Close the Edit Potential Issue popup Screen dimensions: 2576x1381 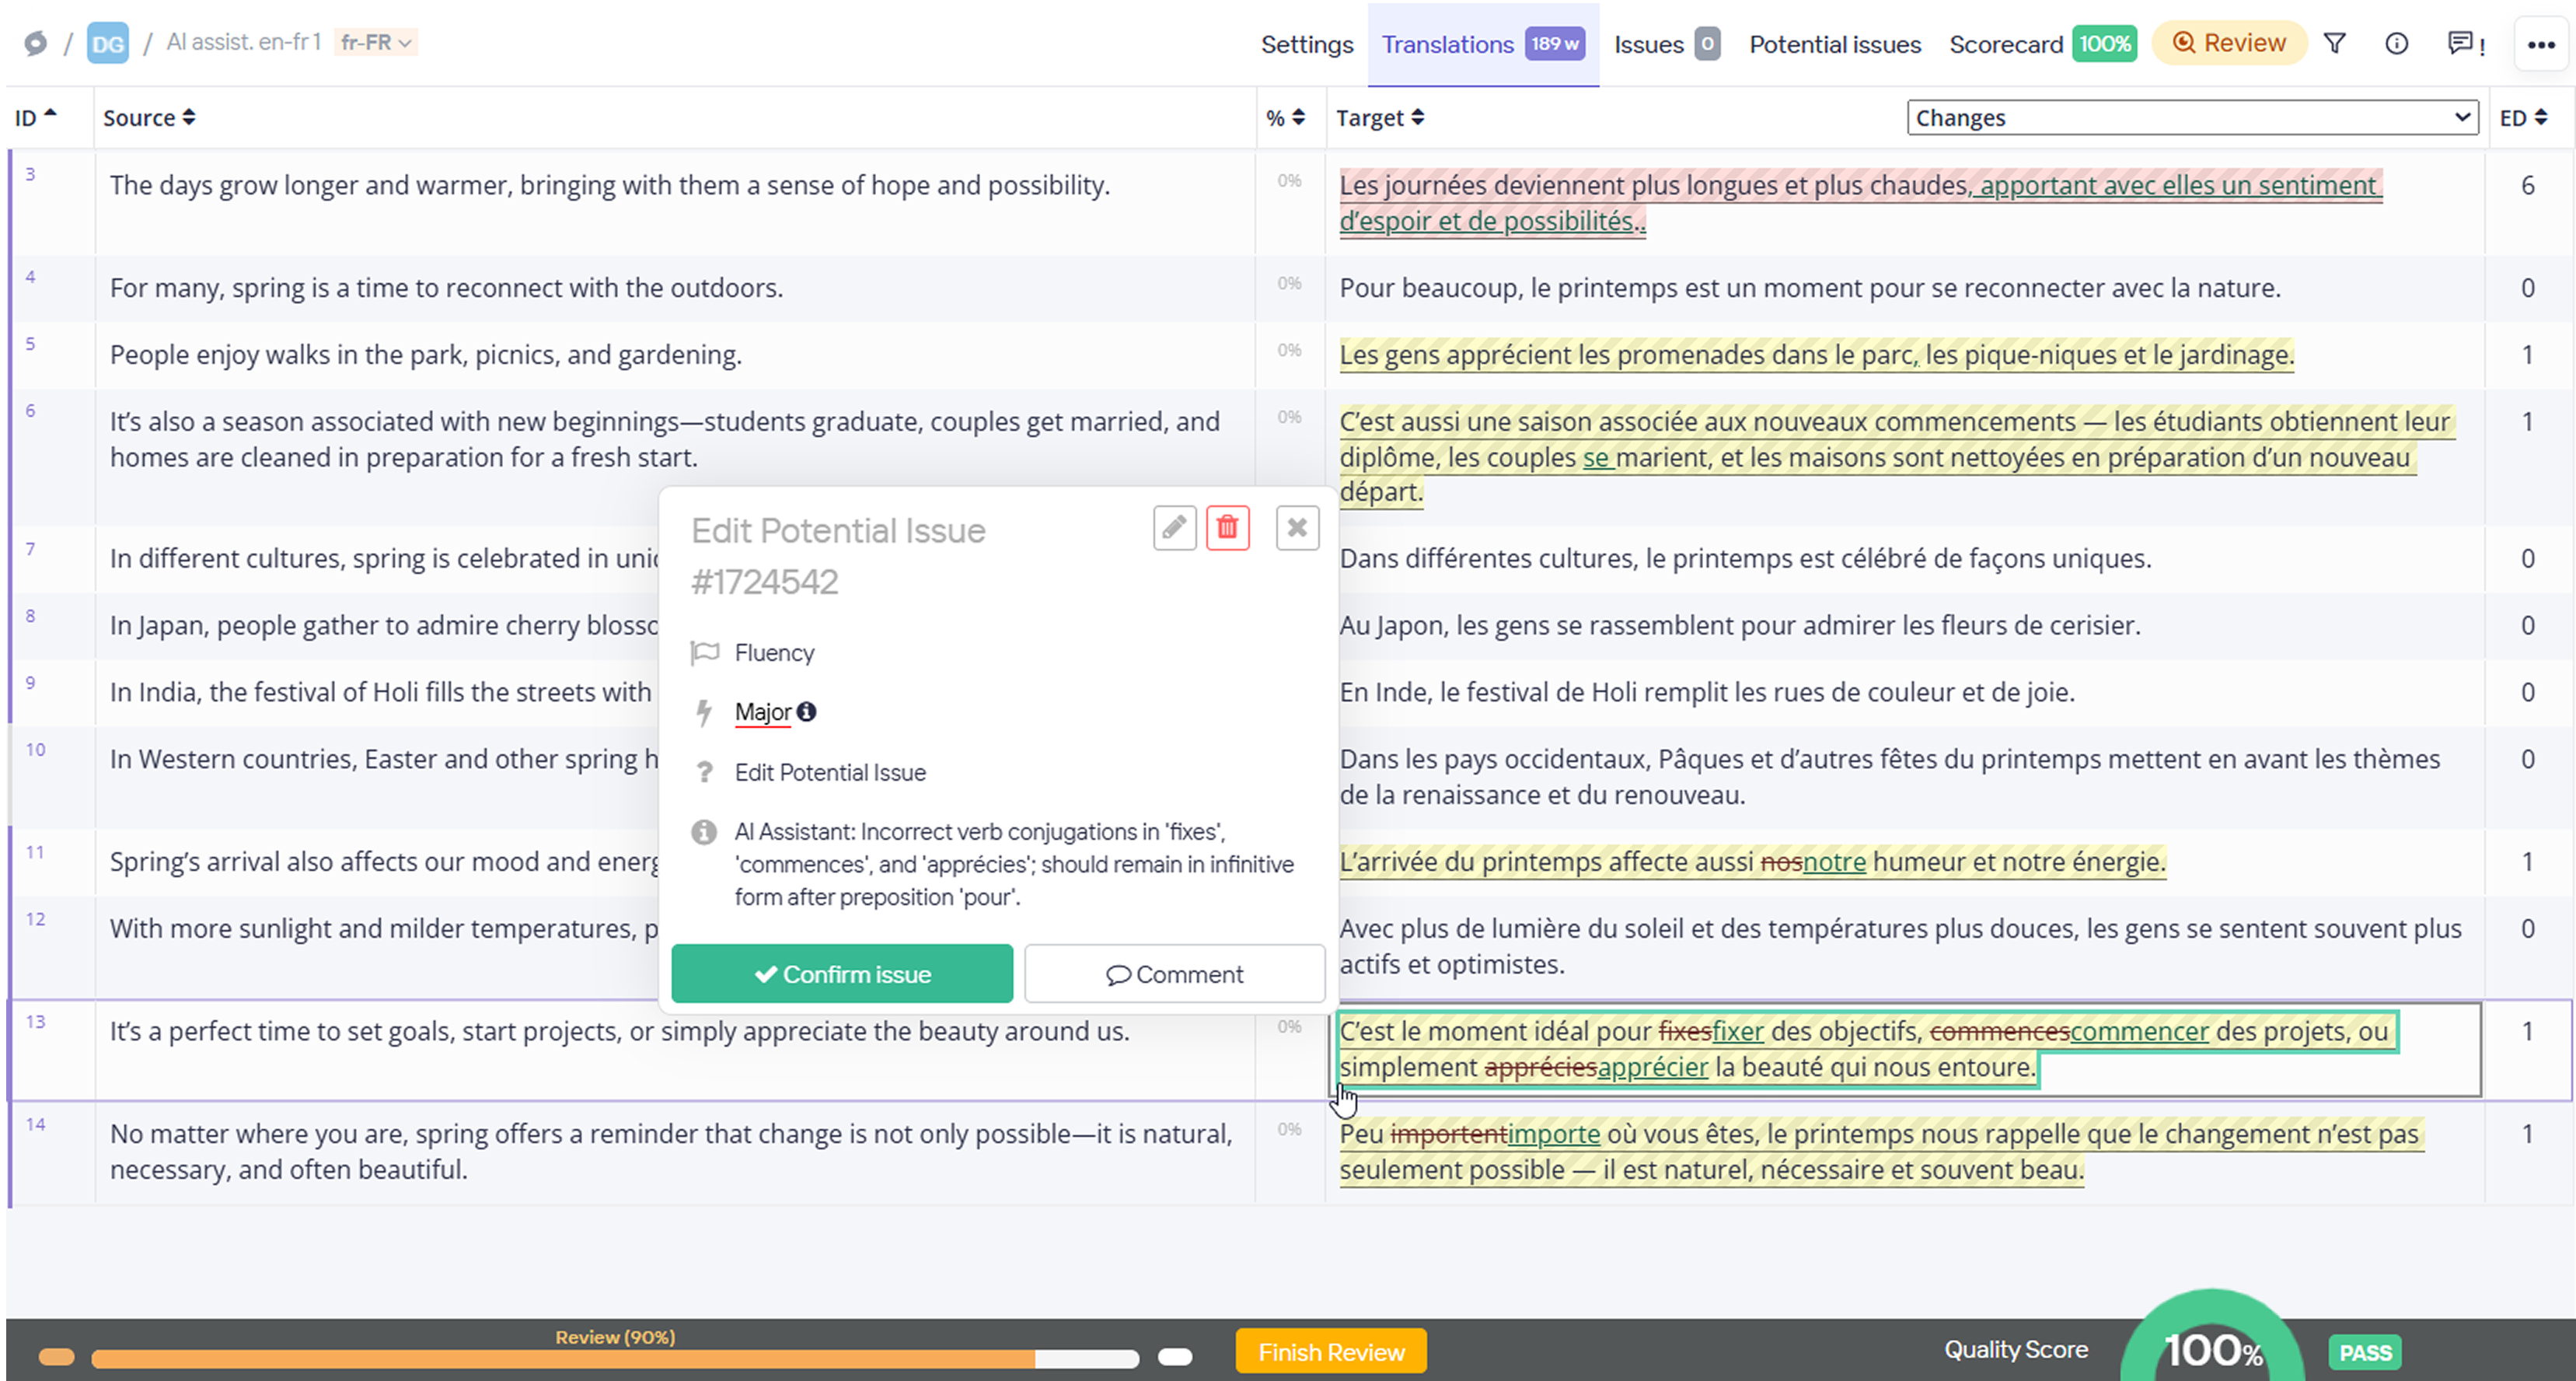click(x=1297, y=527)
